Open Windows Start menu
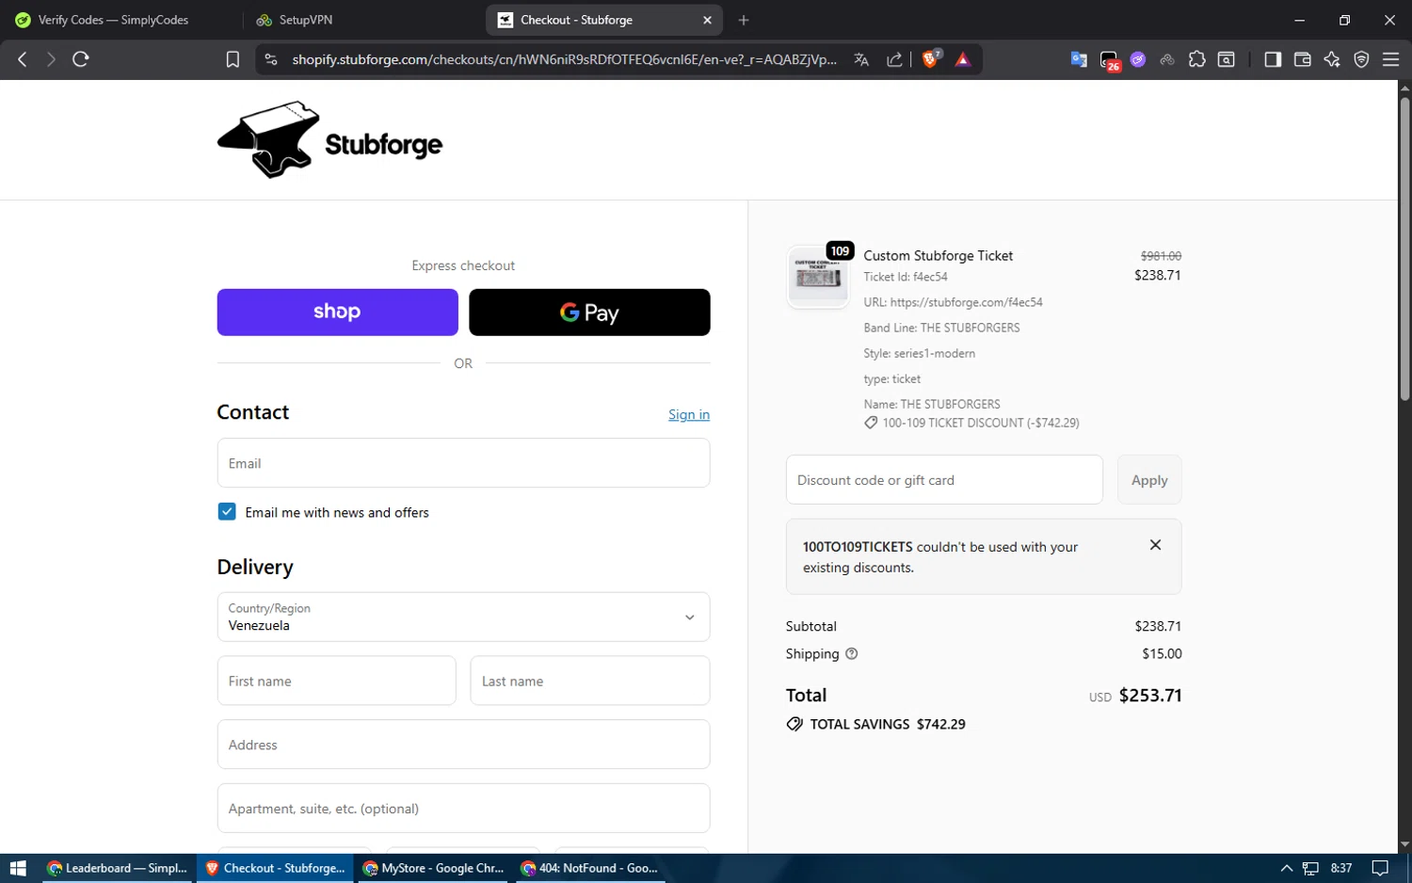The width and height of the screenshot is (1412, 883). 18,868
